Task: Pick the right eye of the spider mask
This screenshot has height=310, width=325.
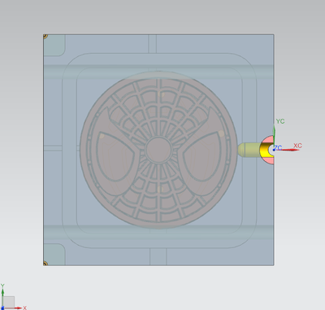Action: click(201, 156)
